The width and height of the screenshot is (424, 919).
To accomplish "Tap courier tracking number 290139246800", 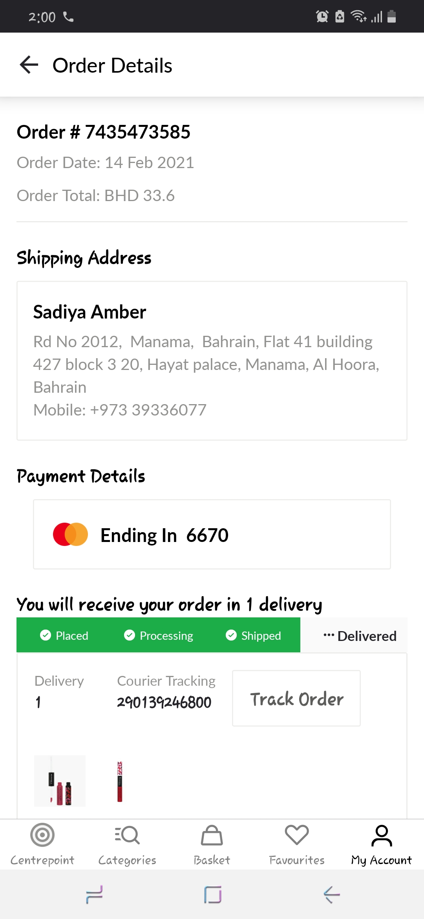I will tap(164, 702).
